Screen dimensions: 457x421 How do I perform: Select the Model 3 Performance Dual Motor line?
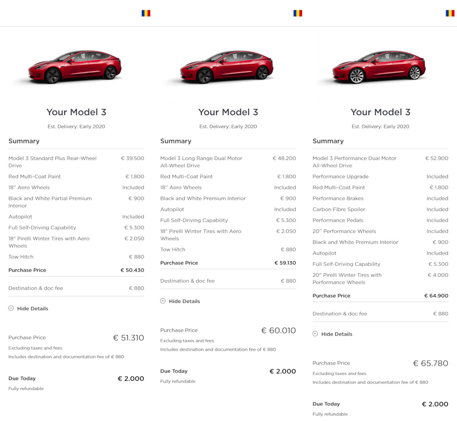[380, 162]
